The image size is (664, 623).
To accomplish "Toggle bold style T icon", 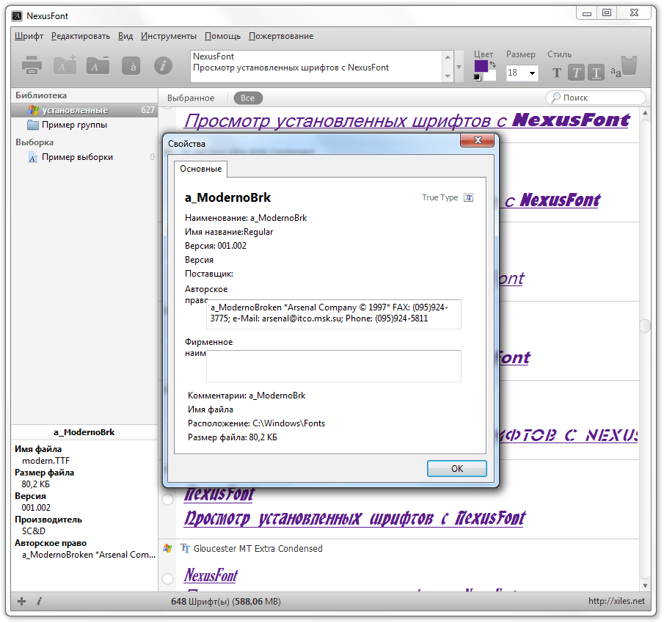I will [557, 73].
